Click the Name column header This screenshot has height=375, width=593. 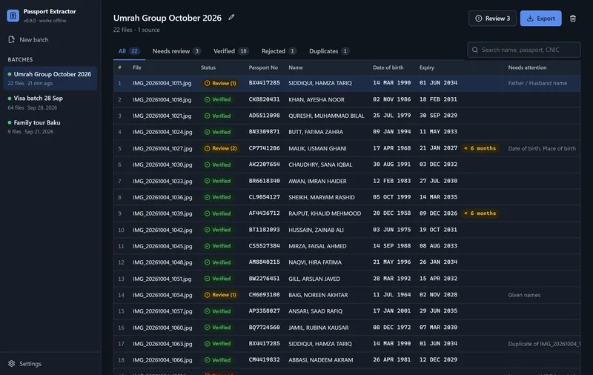[x=296, y=67]
